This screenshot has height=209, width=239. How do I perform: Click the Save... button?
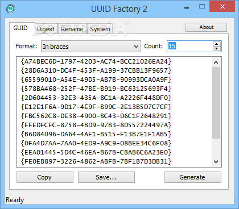point(106,177)
